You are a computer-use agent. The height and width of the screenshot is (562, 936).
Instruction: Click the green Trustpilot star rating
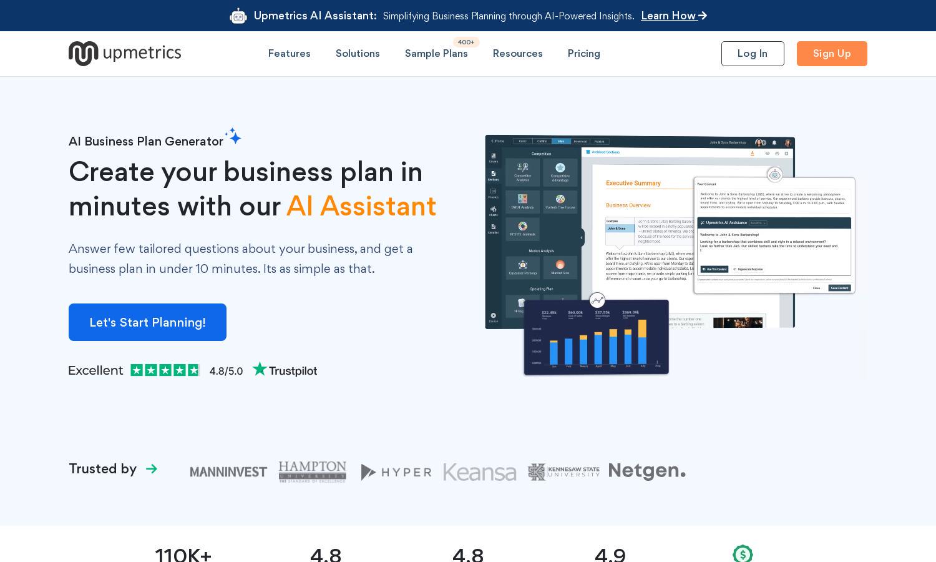(x=165, y=370)
